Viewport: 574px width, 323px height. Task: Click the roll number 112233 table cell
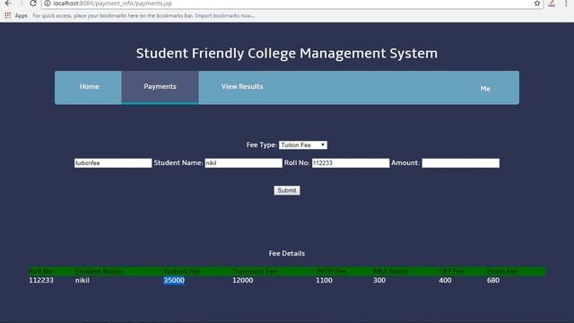[x=41, y=281]
